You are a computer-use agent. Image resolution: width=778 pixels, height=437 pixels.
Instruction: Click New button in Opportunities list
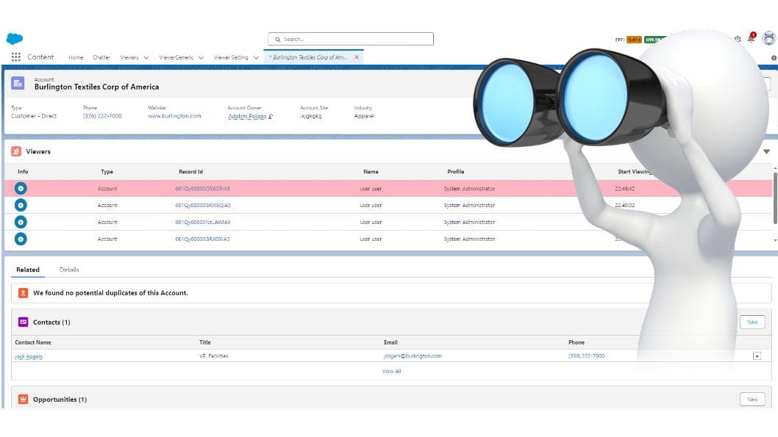pyautogui.click(x=752, y=400)
